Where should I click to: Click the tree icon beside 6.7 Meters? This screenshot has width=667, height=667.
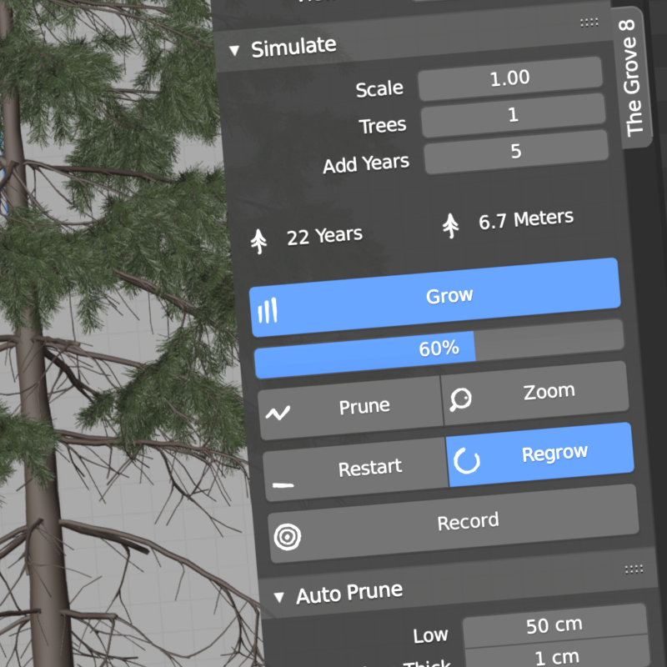tap(450, 226)
